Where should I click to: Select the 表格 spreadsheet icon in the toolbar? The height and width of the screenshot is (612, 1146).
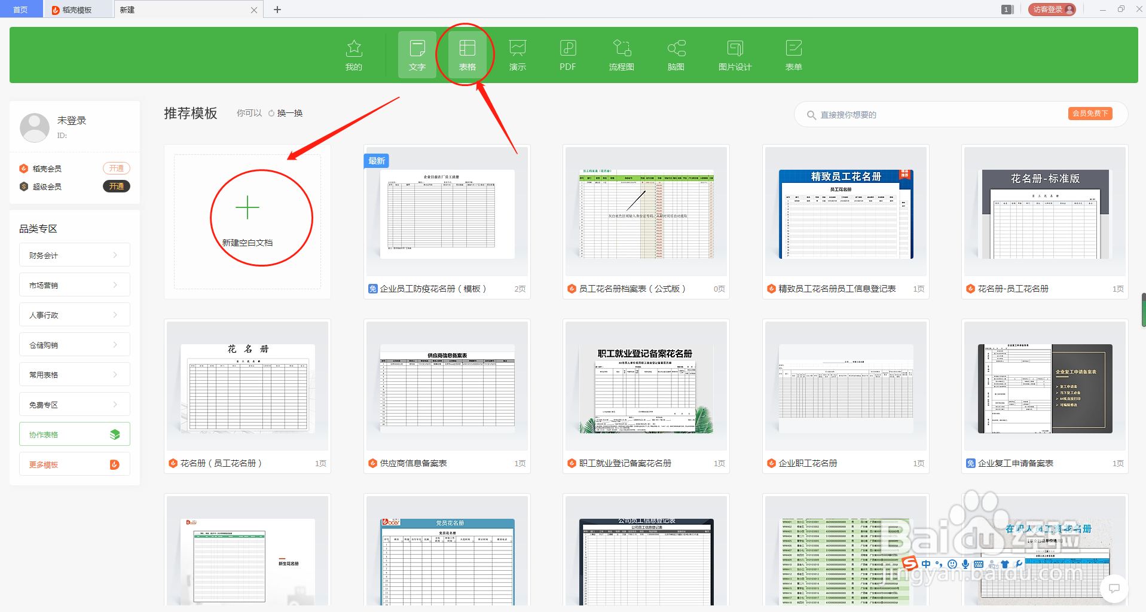[x=467, y=54]
